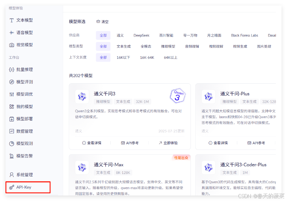Open 视觉模型 in the sidebar
The height and width of the screenshot is (201, 287).
(24, 45)
